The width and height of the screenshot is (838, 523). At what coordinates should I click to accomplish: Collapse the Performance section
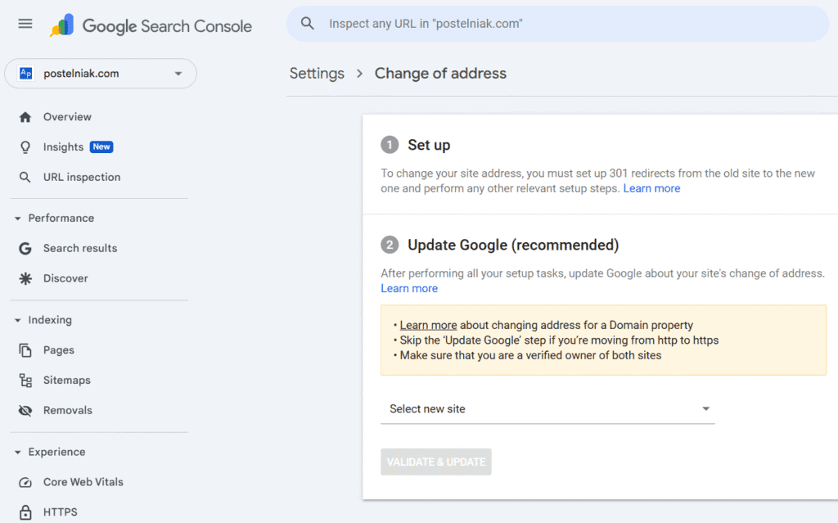(x=18, y=219)
